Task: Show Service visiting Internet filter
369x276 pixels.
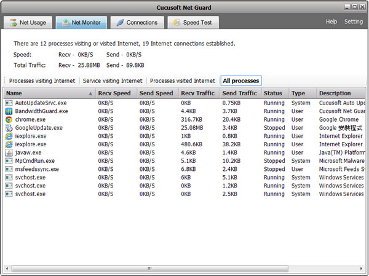Action: [113, 81]
